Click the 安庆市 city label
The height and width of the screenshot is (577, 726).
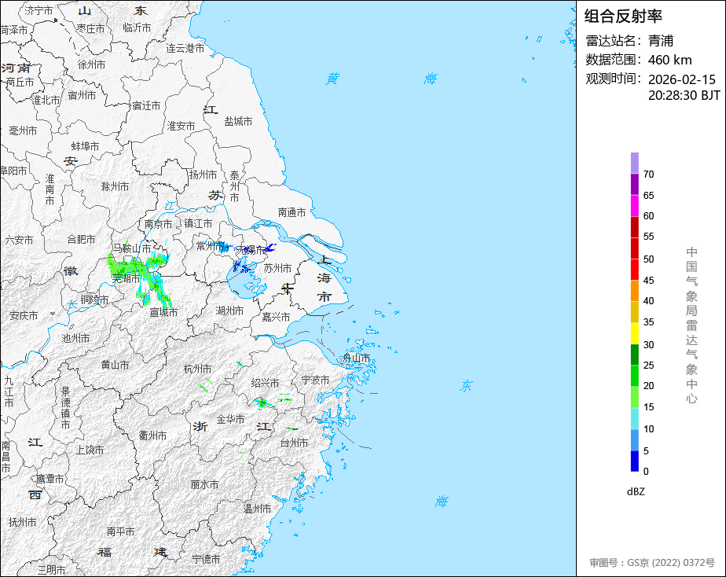(24, 315)
